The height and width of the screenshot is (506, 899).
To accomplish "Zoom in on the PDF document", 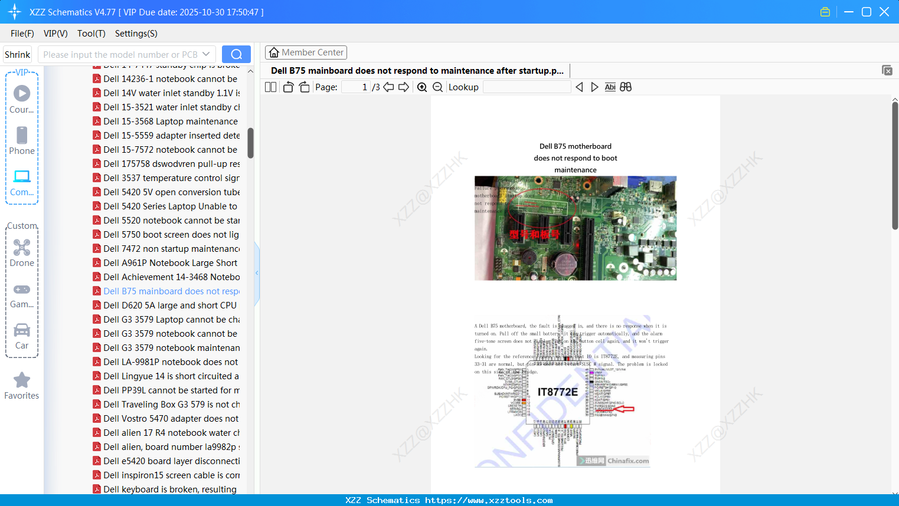I will [422, 87].
